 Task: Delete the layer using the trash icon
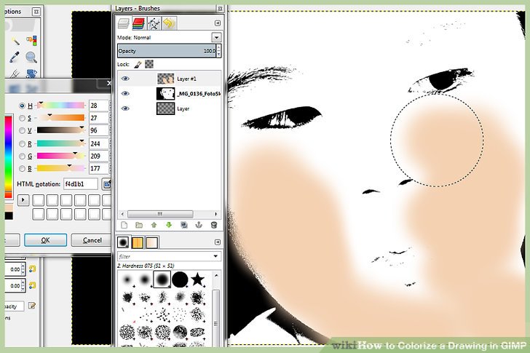(x=213, y=225)
